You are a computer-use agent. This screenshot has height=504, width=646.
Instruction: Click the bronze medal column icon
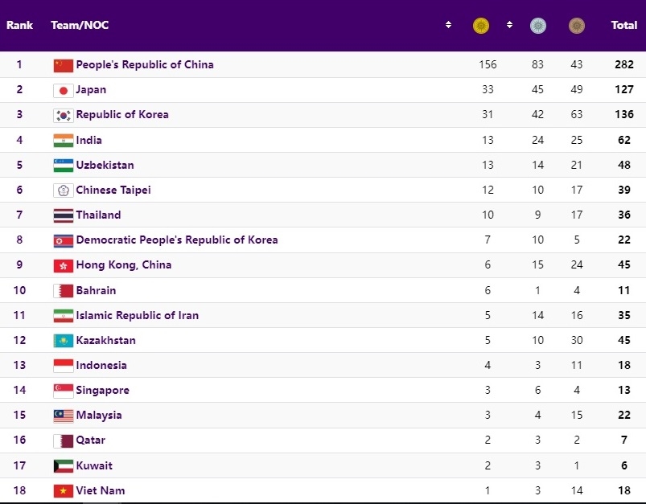click(576, 26)
